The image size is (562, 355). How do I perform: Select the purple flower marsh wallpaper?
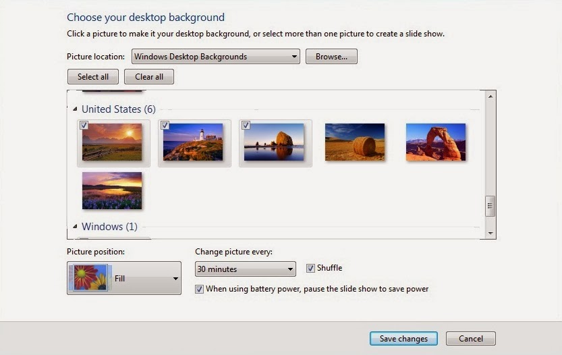click(112, 191)
